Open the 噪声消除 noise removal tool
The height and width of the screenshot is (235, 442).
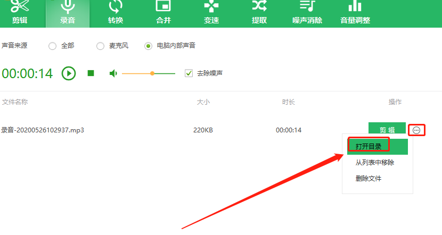[x=307, y=13]
